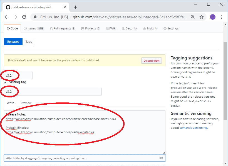Image resolution: width=228 pixels, height=166 pixels.
Task: Reload the page with refresh icon
Action: point(24,17)
